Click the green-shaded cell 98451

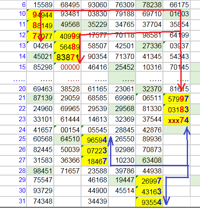[40, 171]
